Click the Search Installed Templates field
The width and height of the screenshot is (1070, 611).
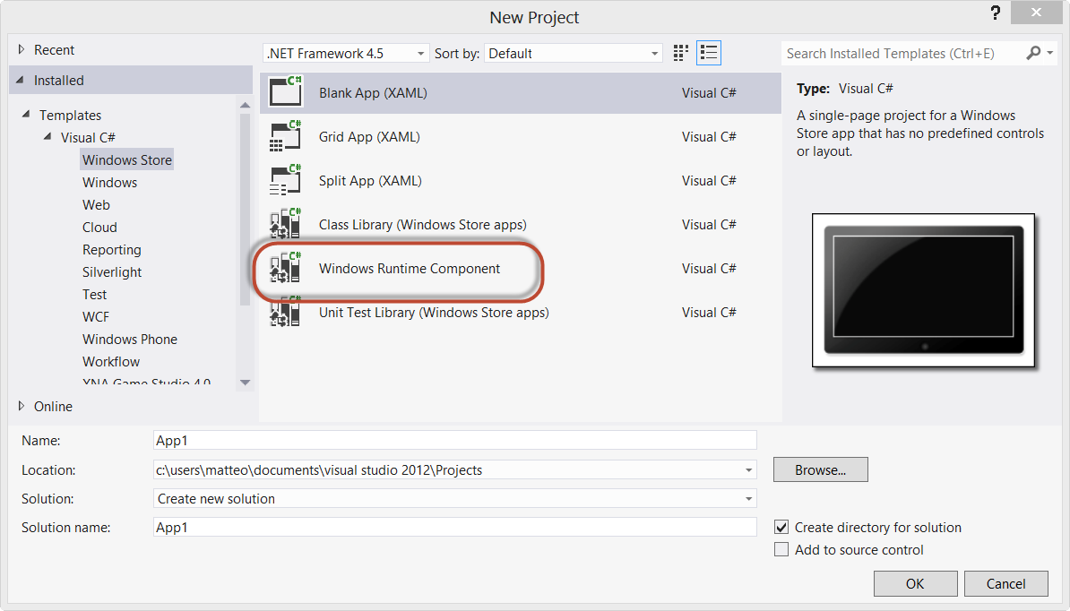[902, 53]
